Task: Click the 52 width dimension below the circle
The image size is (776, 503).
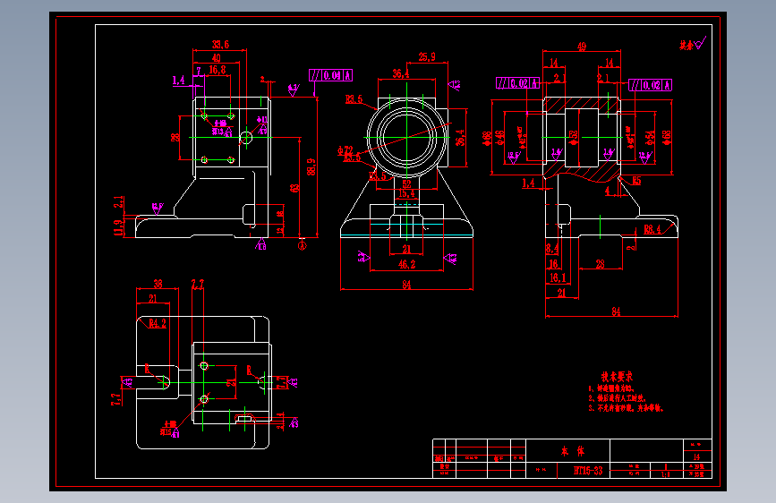Action: [x=407, y=184]
